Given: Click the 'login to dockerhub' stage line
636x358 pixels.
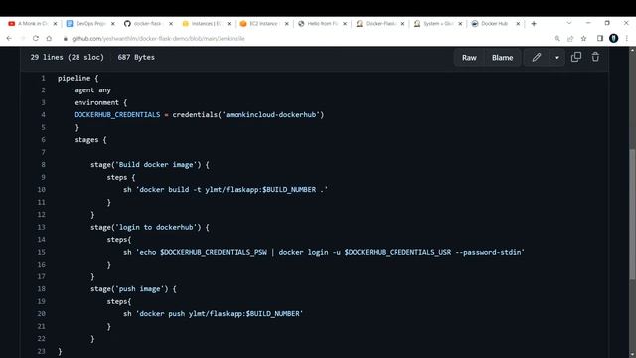Looking at the screenshot, I should (150, 227).
